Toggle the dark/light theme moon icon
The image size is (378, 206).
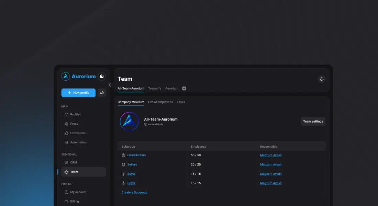click(x=102, y=77)
